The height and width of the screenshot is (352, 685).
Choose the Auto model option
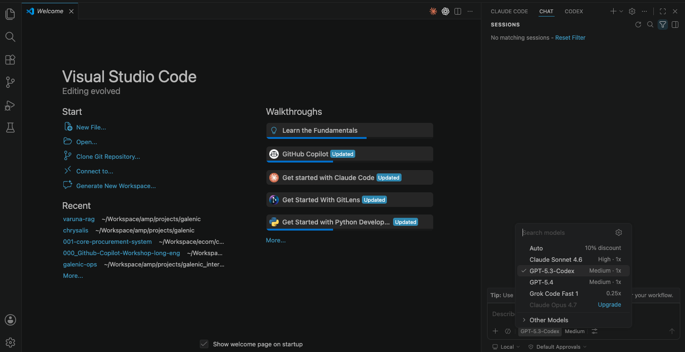[x=574, y=248]
